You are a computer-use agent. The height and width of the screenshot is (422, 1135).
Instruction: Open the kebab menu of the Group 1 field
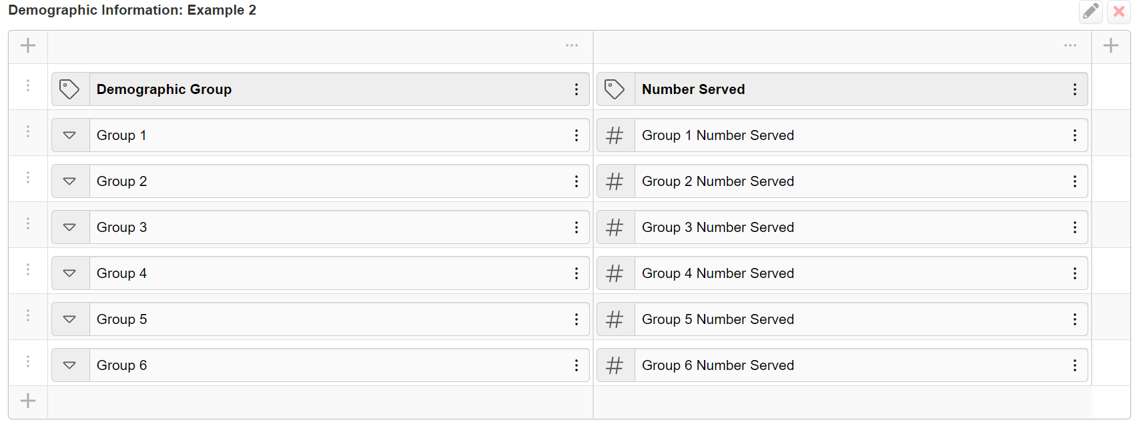[x=577, y=135]
